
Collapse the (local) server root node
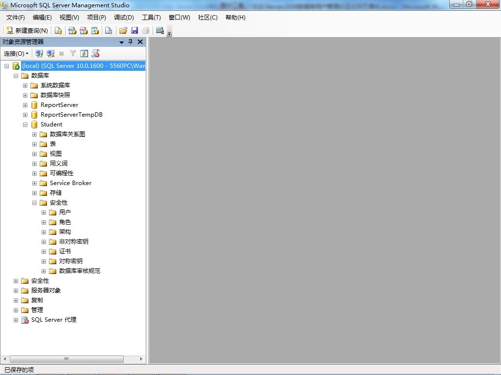[7, 66]
